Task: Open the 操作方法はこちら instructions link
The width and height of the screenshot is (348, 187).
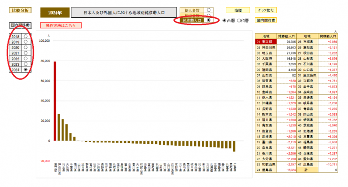Action: (61, 25)
